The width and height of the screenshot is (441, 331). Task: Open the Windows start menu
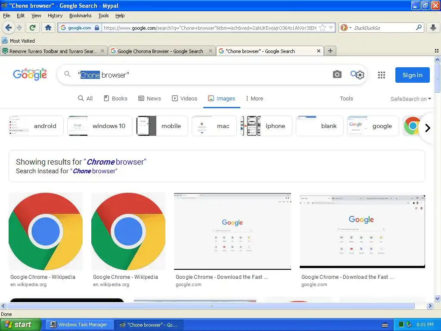[20, 325]
